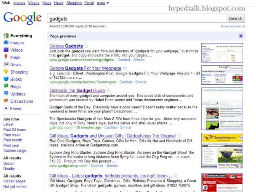Click the Everything sidebar icon
This screenshot has height=192, width=256.
6,36
